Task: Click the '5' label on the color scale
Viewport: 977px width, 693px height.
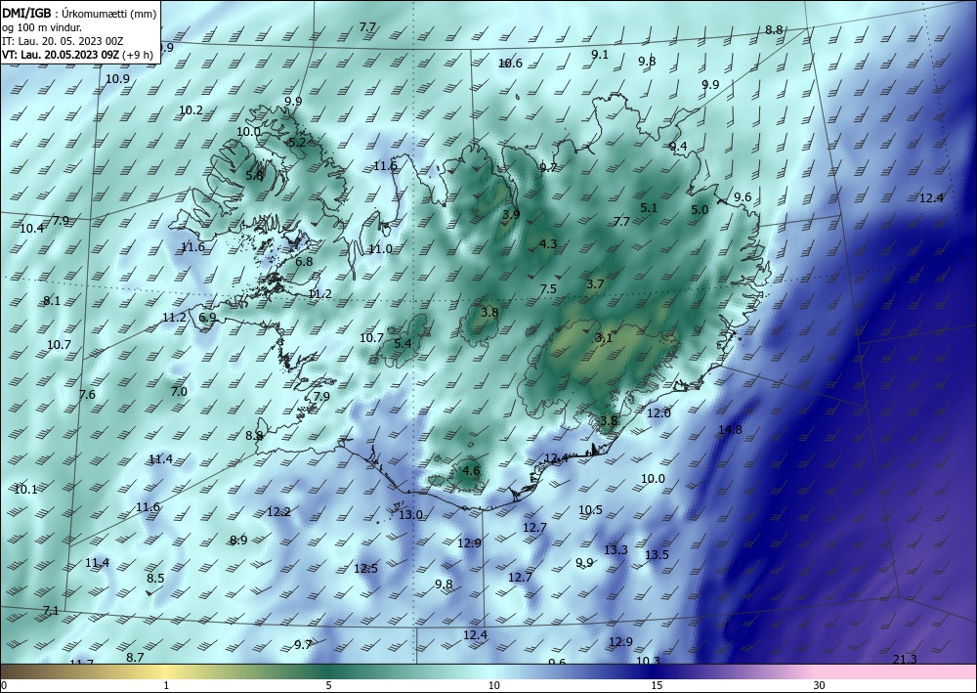Action: click(328, 686)
